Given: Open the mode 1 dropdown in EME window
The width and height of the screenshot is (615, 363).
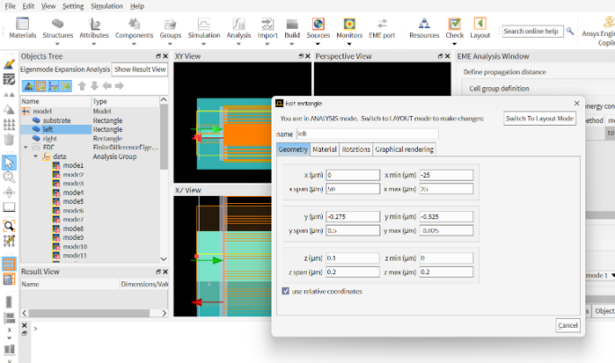Looking at the screenshot, I should pyautogui.click(x=612, y=276).
